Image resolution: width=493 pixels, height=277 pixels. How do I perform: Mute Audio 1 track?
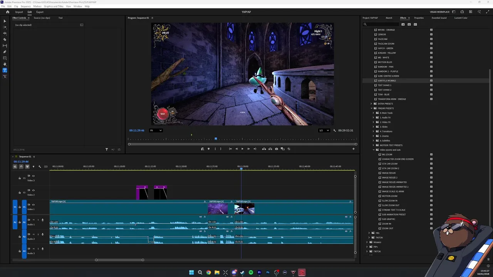tap(34, 220)
